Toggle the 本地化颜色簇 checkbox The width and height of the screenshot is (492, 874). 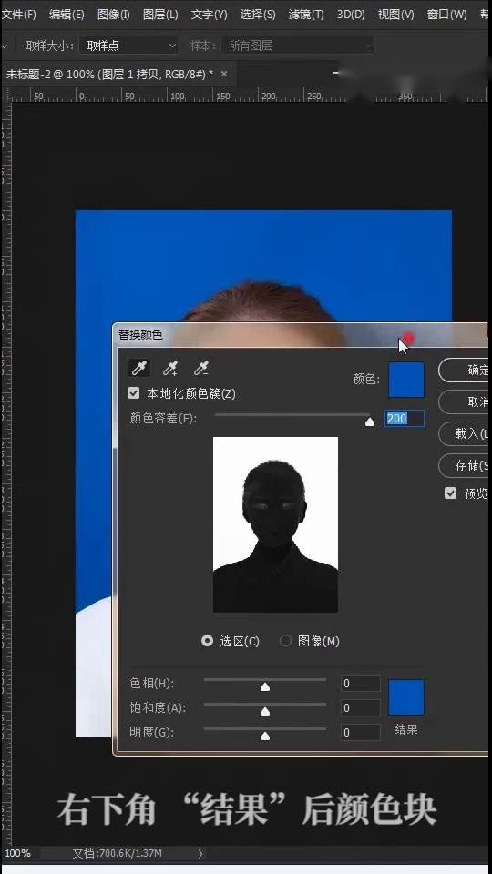(x=133, y=393)
